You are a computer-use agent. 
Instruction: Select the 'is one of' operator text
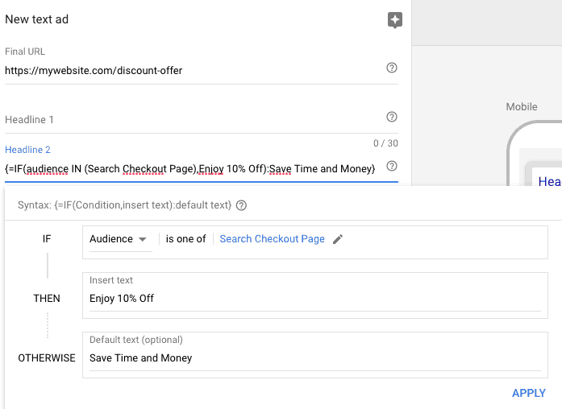pyautogui.click(x=185, y=239)
